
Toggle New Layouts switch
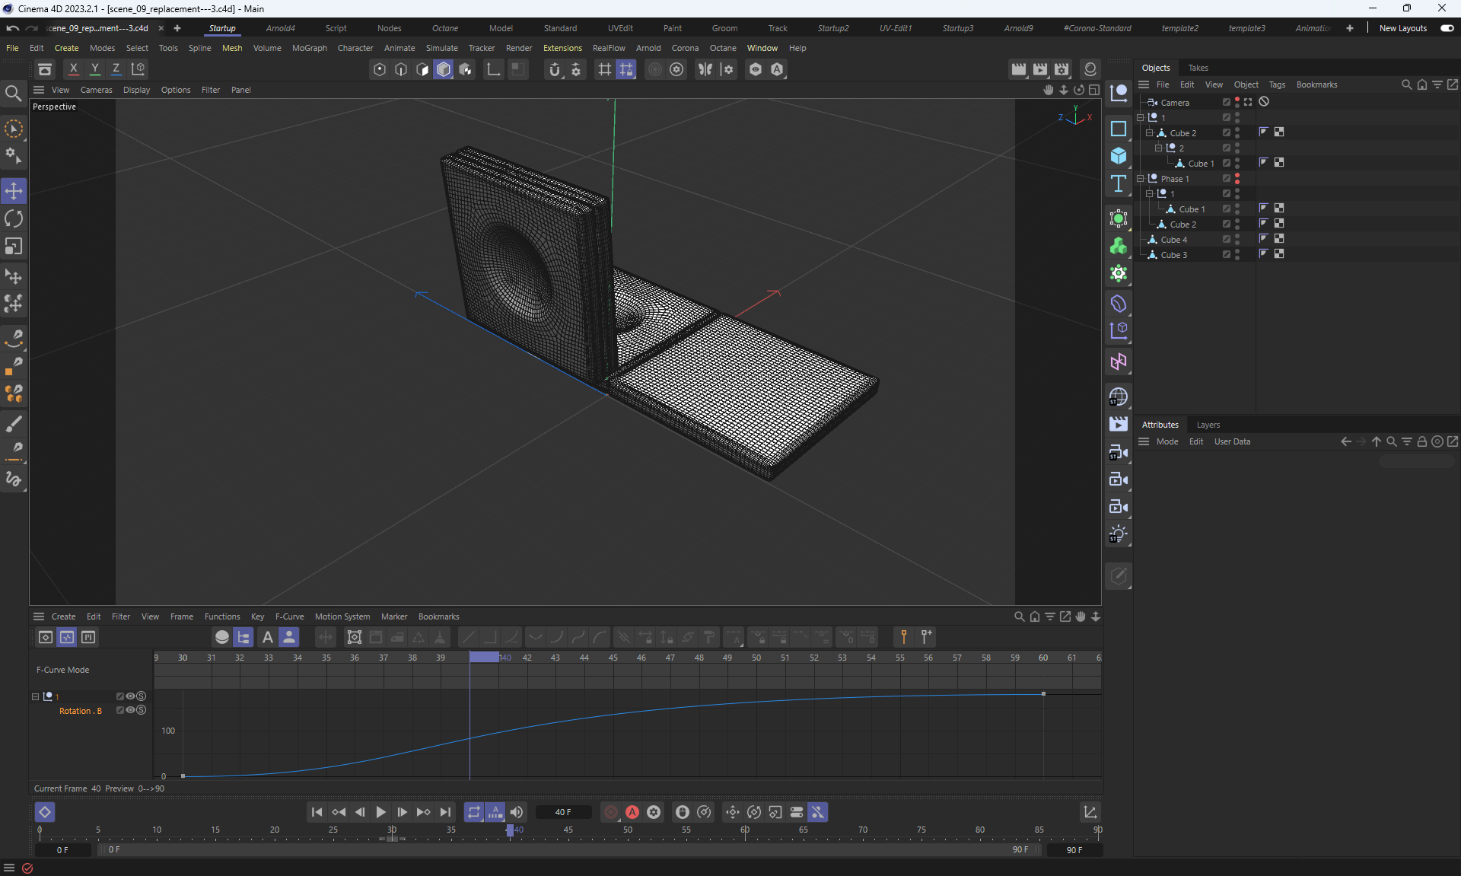1447,28
